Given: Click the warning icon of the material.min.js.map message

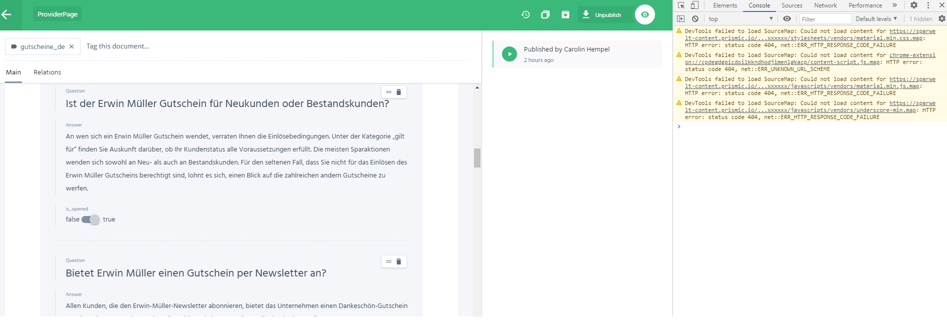Looking at the screenshot, I should pos(679,79).
